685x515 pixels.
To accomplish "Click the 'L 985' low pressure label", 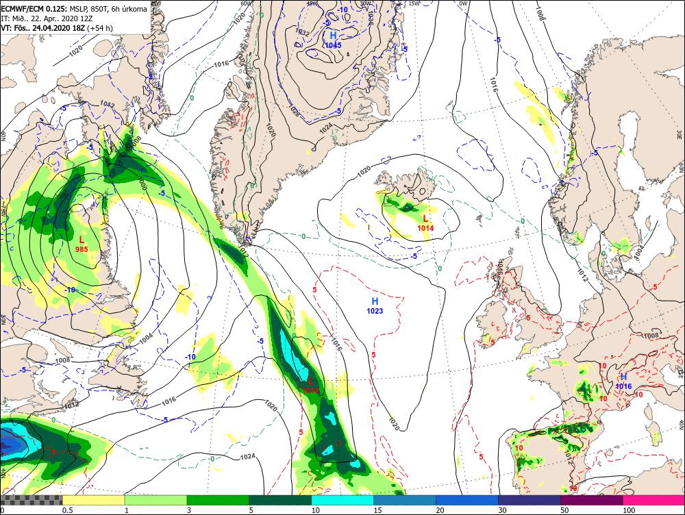I will (x=82, y=244).
